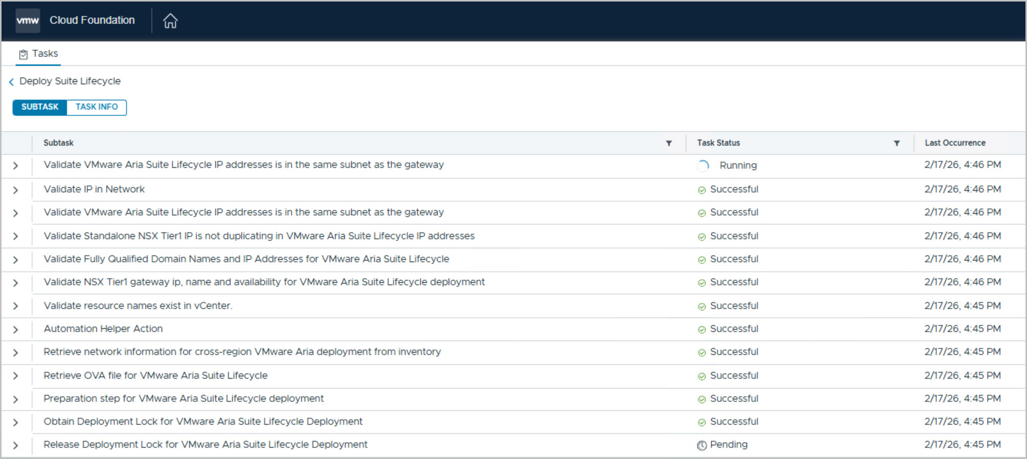Click the Tasks clipboard icon

(x=24, y=54)
